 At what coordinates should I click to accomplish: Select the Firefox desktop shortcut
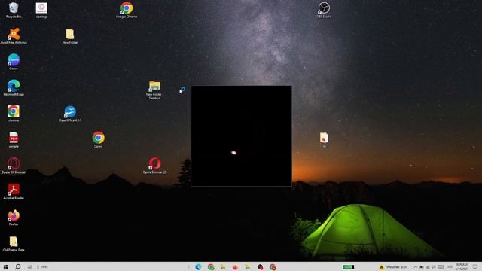pos(14,218)
